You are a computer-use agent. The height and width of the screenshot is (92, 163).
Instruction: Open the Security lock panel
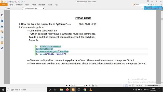tap(2, 42)
